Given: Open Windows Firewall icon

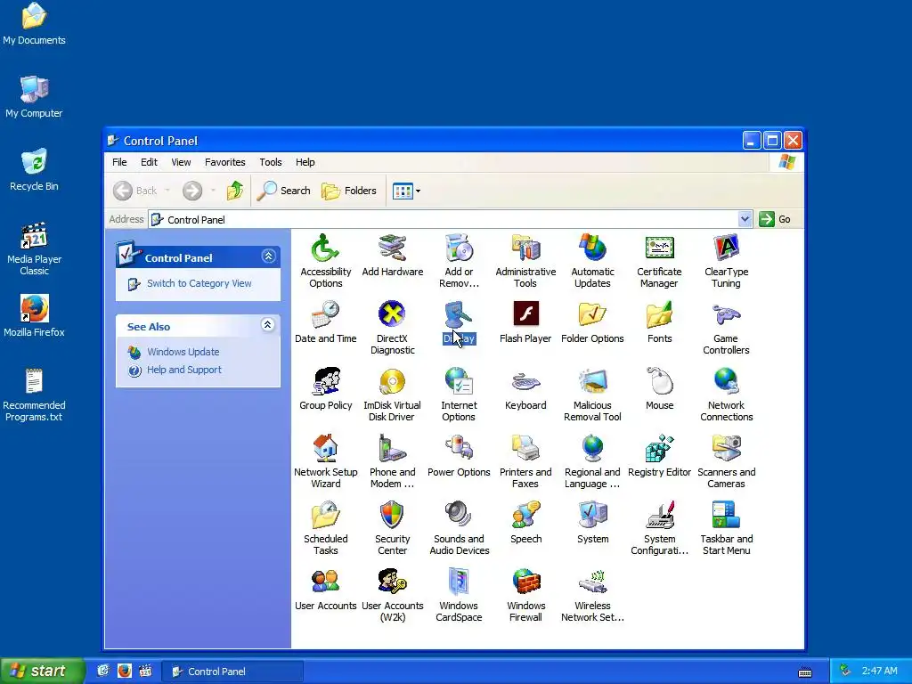Looking at the screenshot, I should tap(525, 582).
